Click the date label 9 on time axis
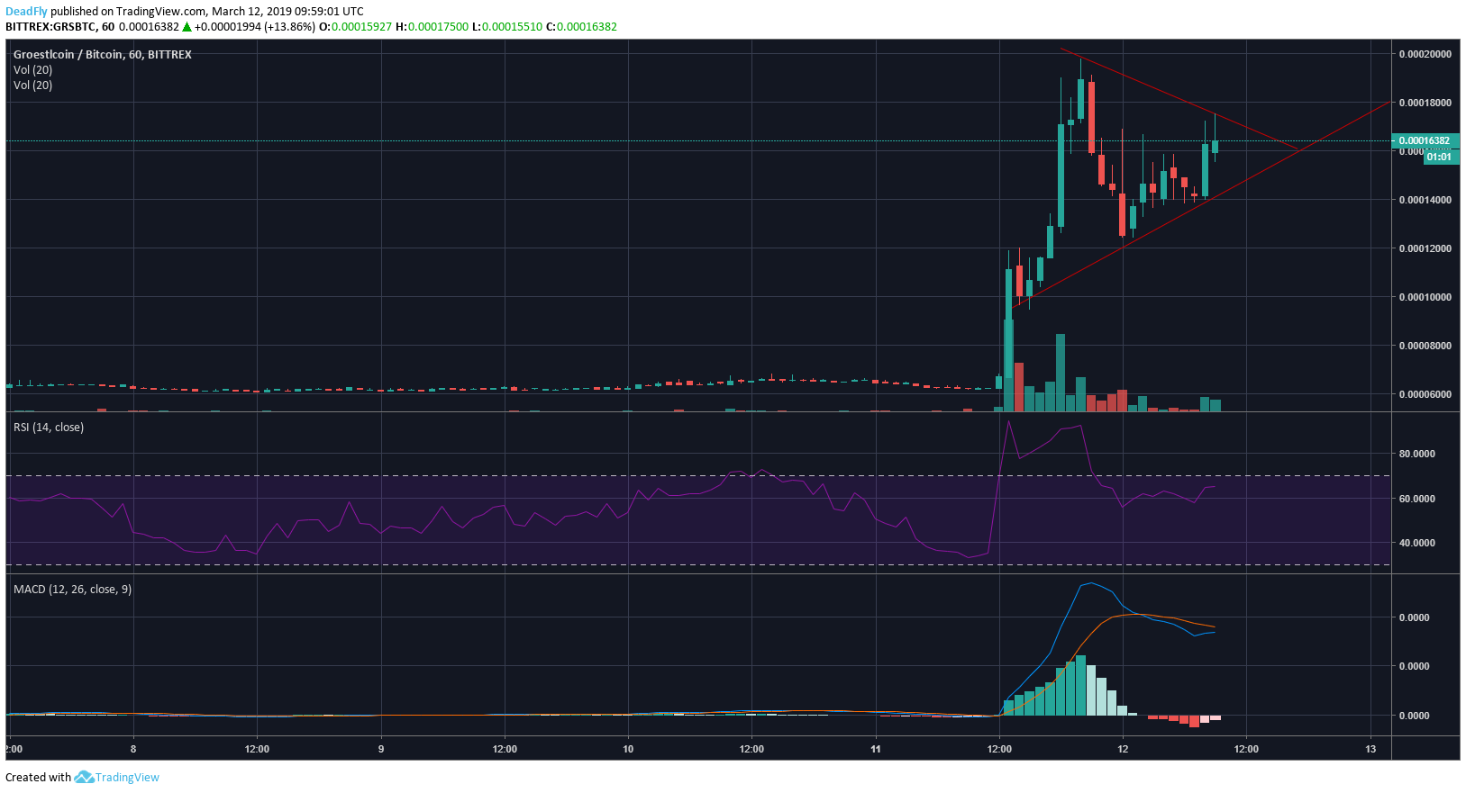The height and width of the screenshot is (793, 1466). [381, 749]
